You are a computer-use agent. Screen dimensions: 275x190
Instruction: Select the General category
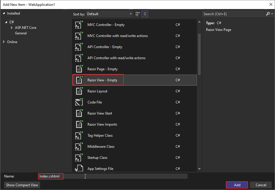click(21, 33)
